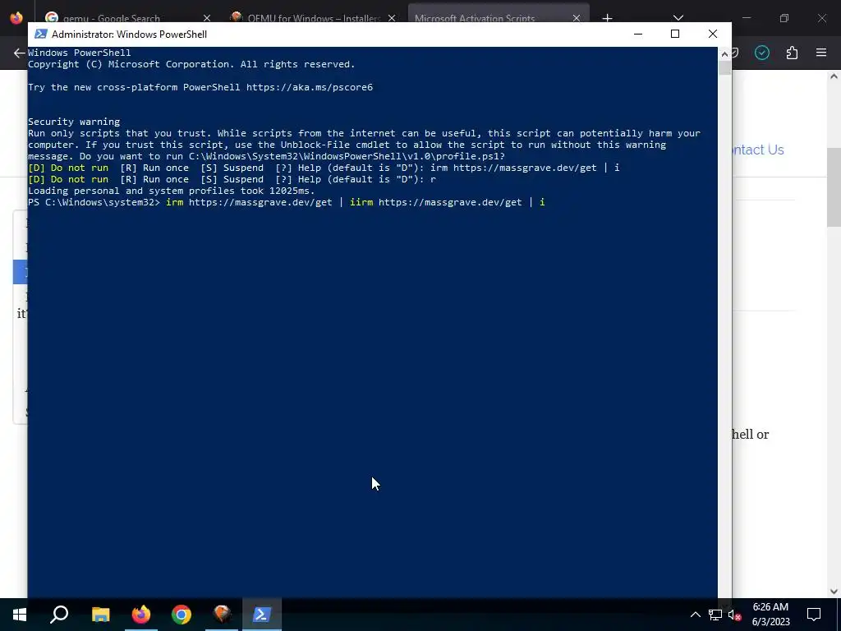Image resolution: width=841 pixels, height=631 pixels.
Task: Click the browser page scroll up arrow
Action: coord(834,76)
